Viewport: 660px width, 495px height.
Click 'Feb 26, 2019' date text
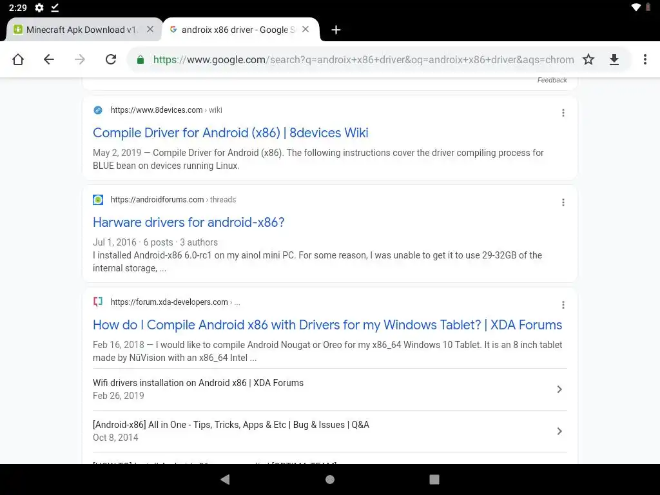pyautogui.click(x=119, y=396)
